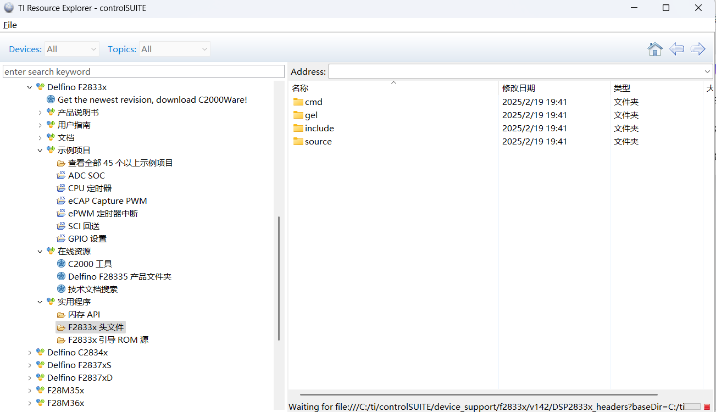Open the Topics dropdown
The image size is (716, 412).
click(175, 49)
